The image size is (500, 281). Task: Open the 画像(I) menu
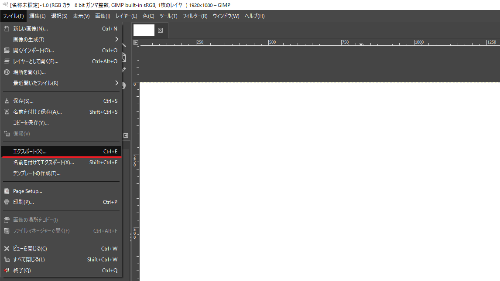pyautogui.click(x=103, y=16)
